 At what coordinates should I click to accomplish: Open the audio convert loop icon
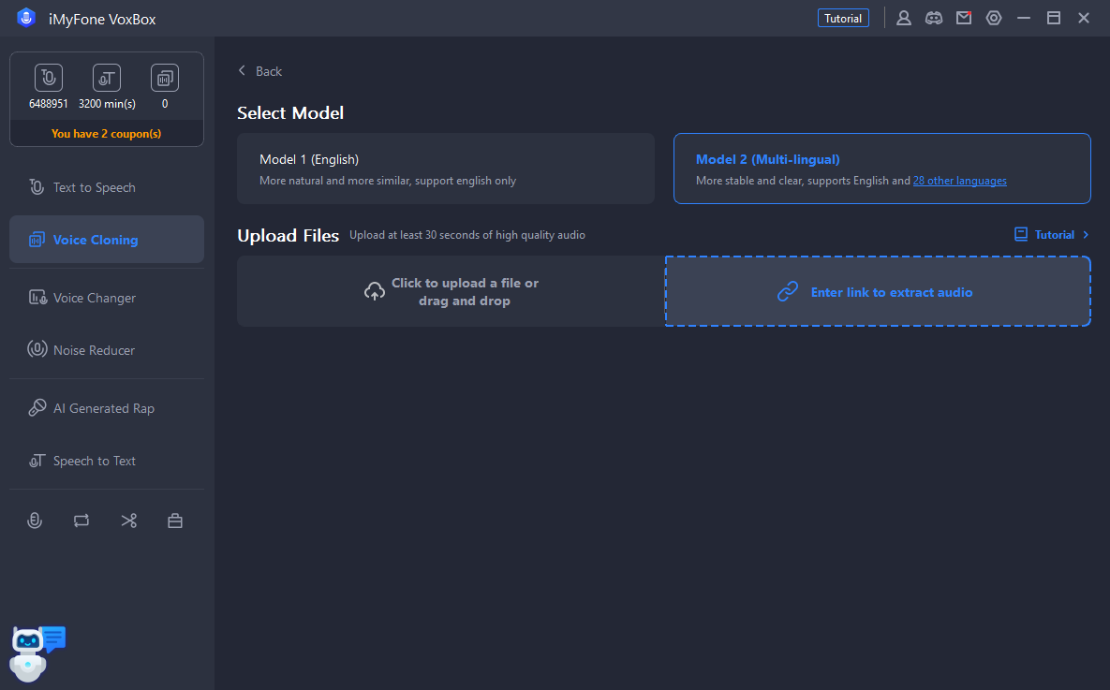pos(81,521)
